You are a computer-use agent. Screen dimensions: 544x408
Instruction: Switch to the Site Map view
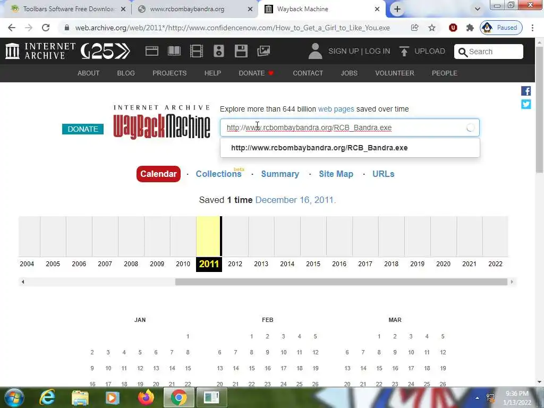coord(336,174)
